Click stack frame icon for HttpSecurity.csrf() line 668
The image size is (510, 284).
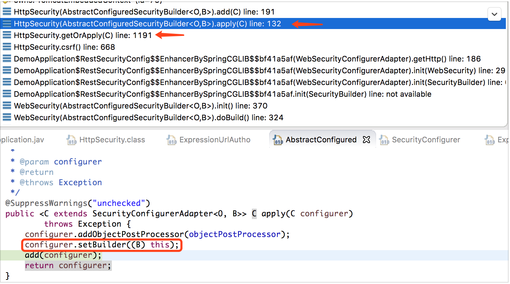pos(7,47)
